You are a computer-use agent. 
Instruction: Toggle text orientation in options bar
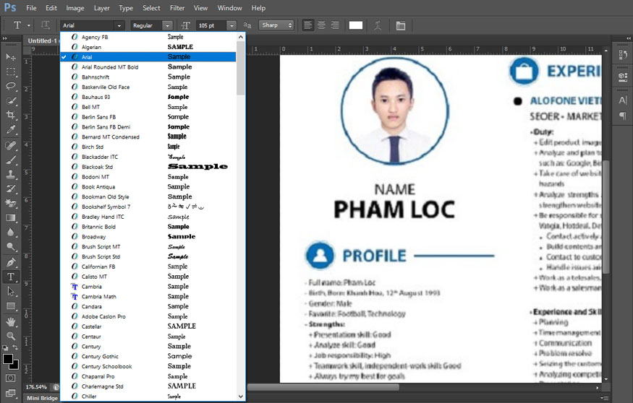click(x=45, y=25)
